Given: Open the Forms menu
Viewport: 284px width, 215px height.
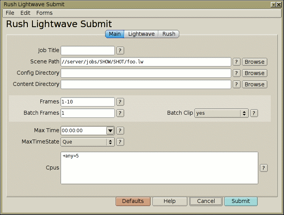Looking at the screenshot, I should click(44, 13).
